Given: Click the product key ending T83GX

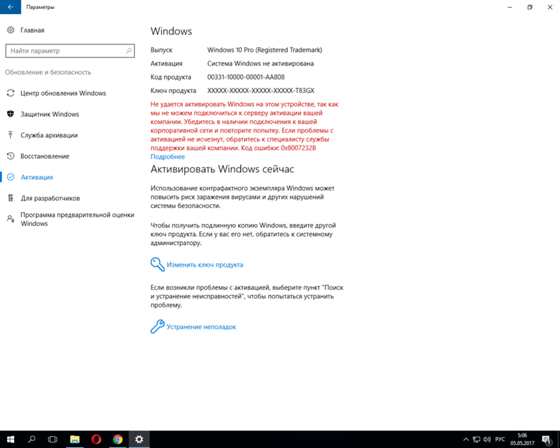Looking at the screenshot, I should (x=260, y=90).
